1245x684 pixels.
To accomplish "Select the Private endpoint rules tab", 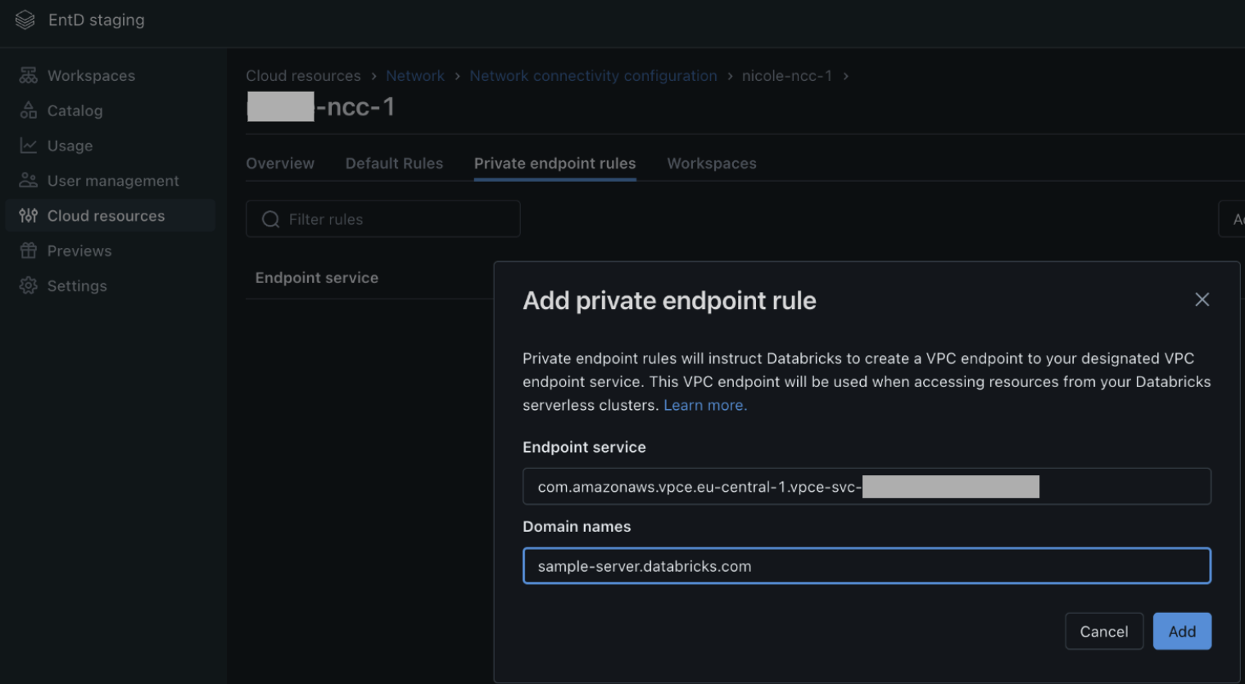I will tap(555, 164).
